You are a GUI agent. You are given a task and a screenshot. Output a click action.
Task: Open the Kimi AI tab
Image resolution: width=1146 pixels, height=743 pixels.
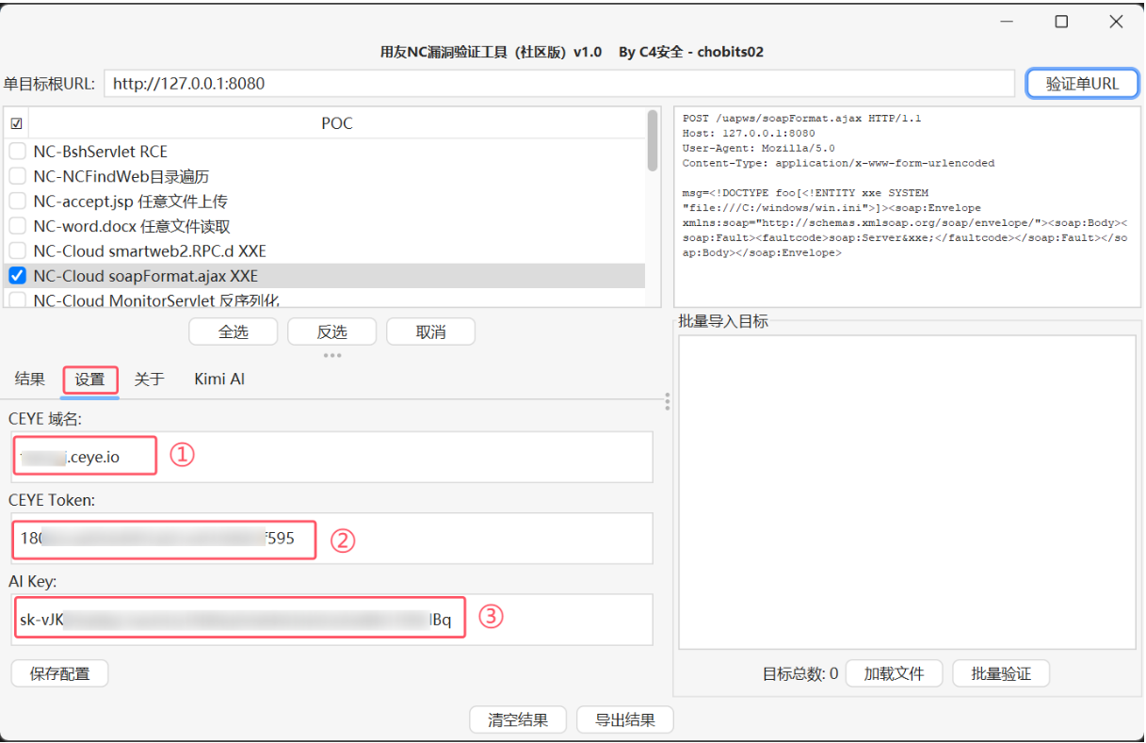pyautogui.click(x=219, y=380)
